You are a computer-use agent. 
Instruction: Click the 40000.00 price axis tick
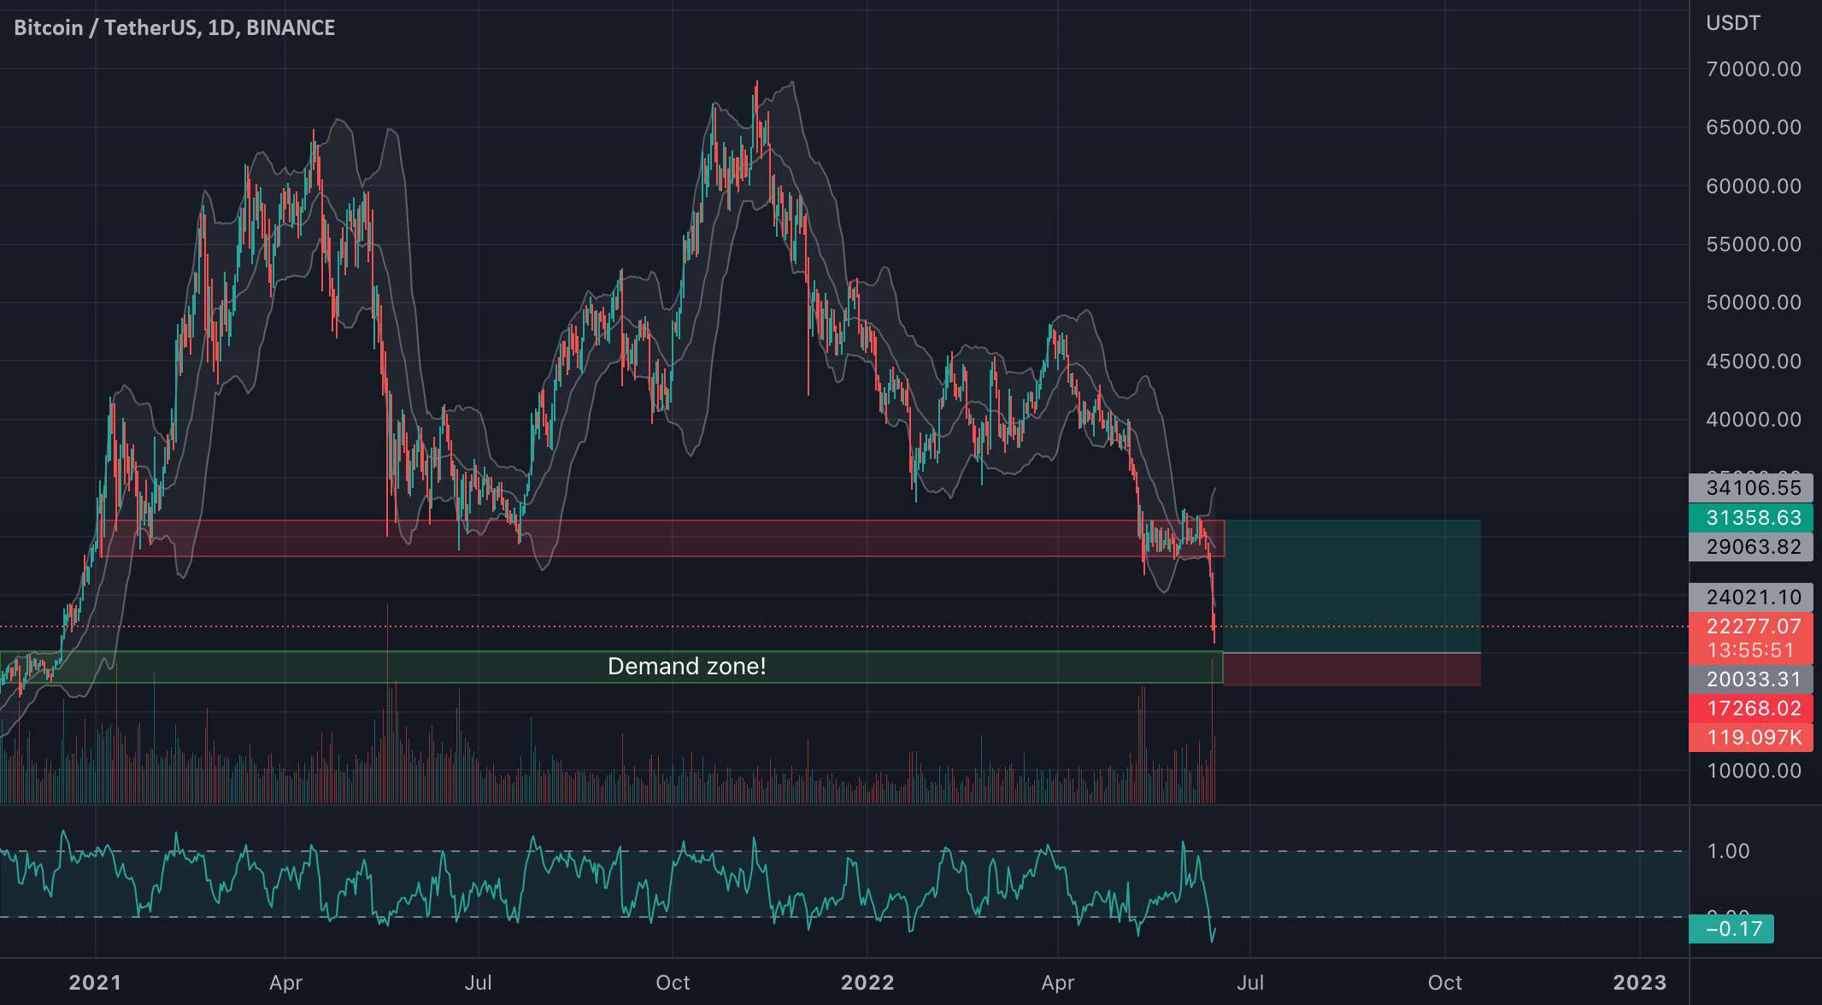tap(1754, 420)
